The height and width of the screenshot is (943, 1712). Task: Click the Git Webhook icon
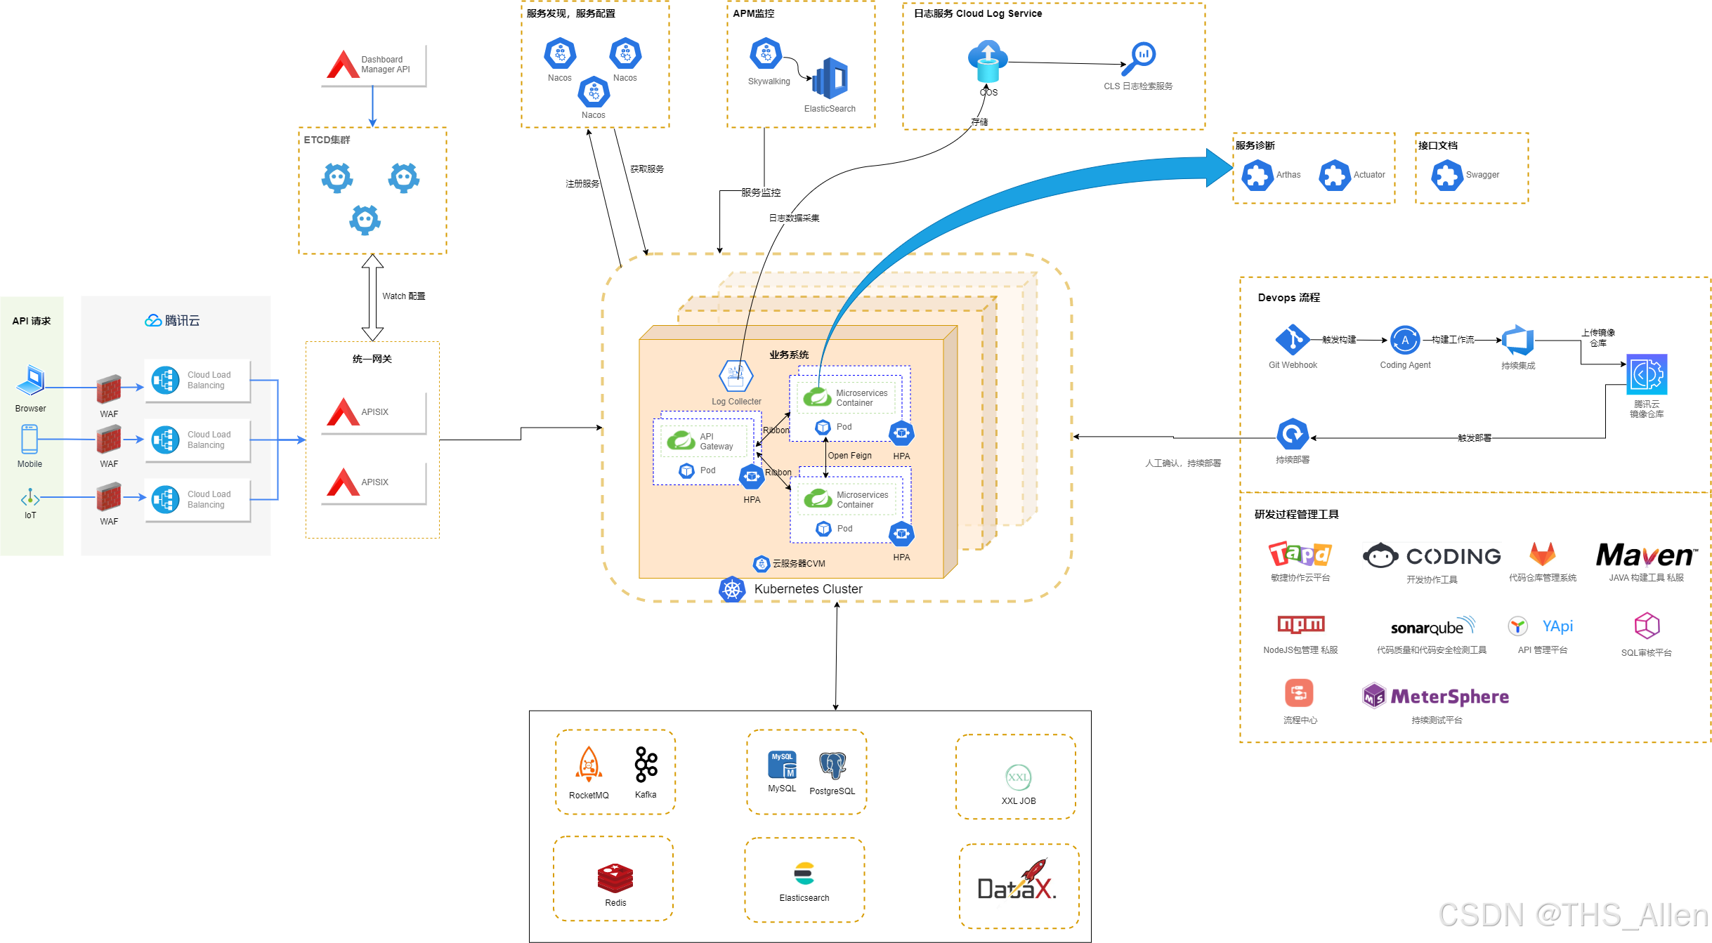tap(1292, 340)
